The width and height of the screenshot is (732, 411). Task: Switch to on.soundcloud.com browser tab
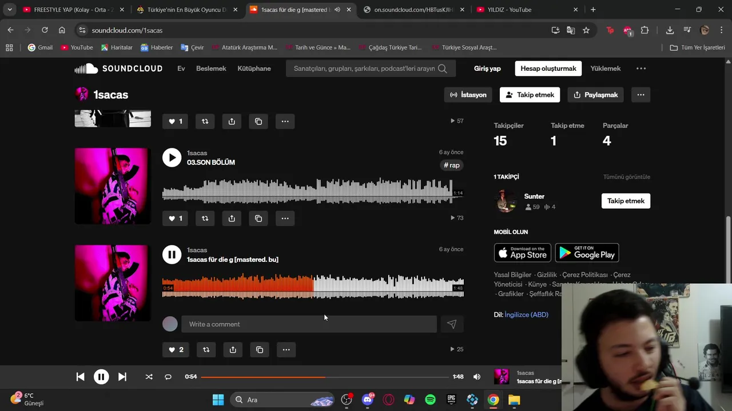pyautogui.click(x=414, y=10)
